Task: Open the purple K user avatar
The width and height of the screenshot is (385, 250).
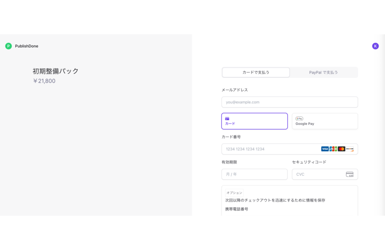Action: pos(375,46)
